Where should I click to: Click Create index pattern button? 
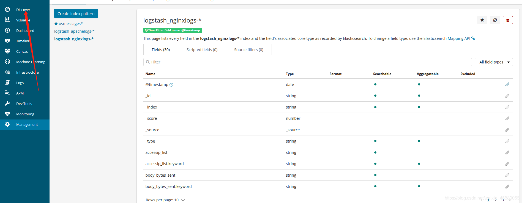pos(76,13)
